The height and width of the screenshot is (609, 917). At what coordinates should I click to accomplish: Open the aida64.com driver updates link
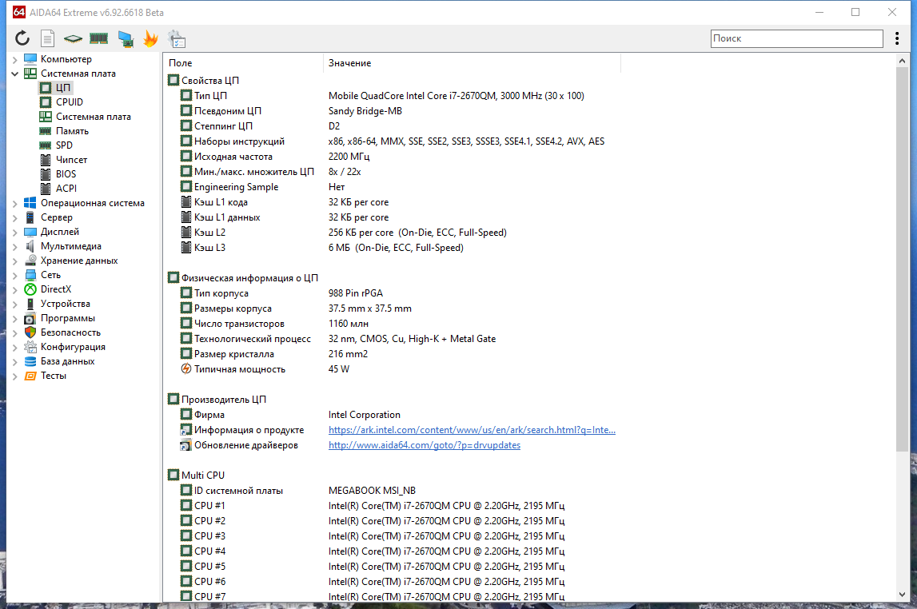pyautogui.click(x=425, y=445)
